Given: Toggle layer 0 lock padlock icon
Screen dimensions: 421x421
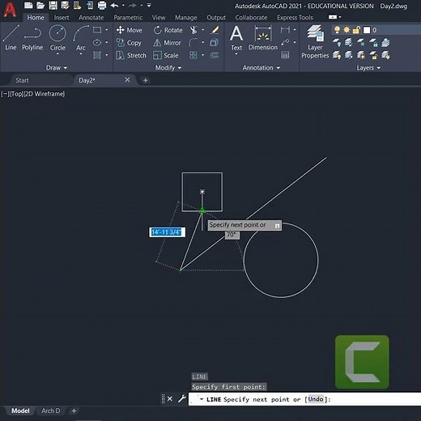Looking at the screenshot, I should click(356, 30).
